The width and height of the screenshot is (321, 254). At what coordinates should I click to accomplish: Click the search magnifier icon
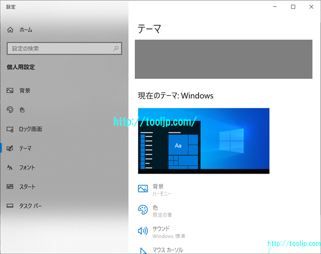pos(116,48)
